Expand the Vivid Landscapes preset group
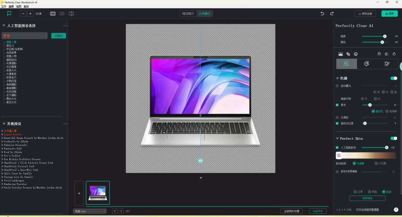 point(2,181)
